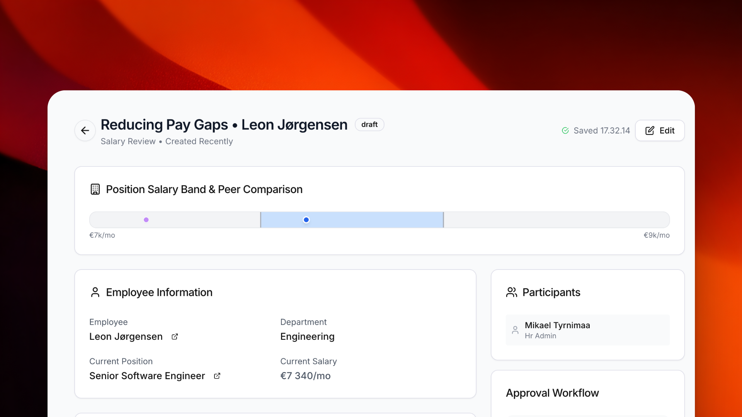Select the Mikael Tyrnimaa participant row
Screen dimensions: 742x417
[x=587, y=330]
